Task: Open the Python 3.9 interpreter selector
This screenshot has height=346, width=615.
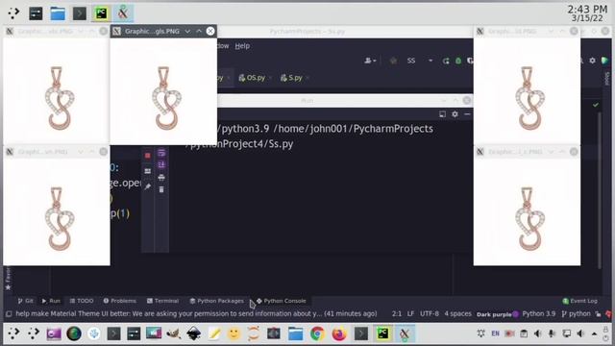Action: tap(538, 314)
